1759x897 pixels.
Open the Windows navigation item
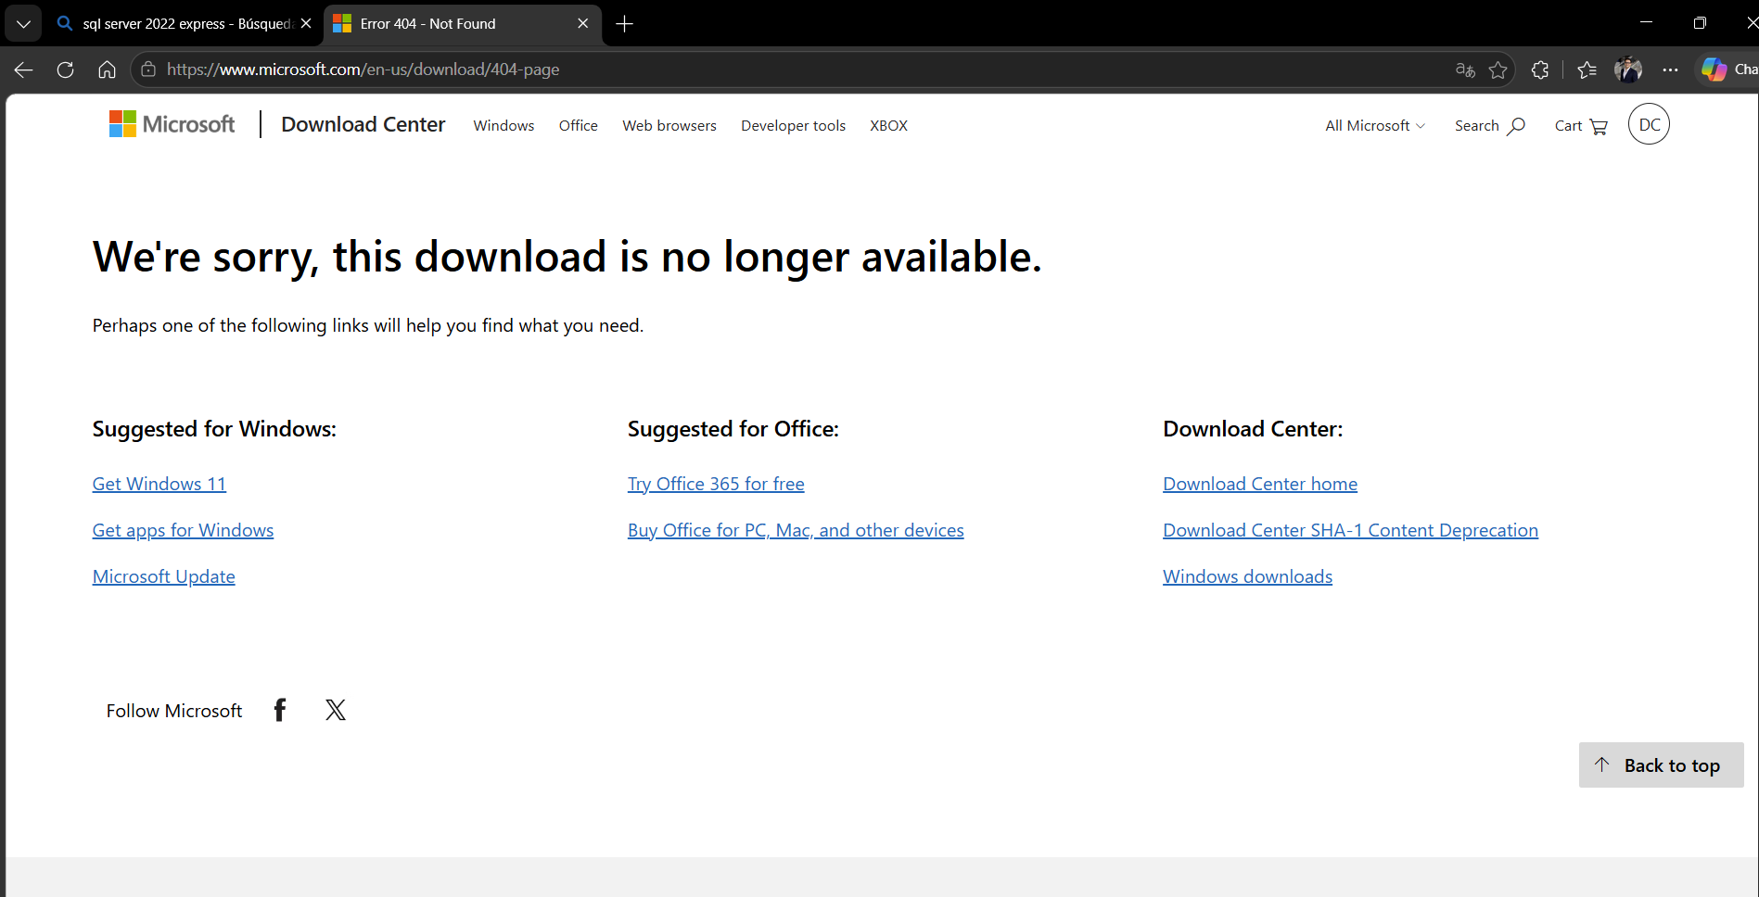tap(503, 126)
